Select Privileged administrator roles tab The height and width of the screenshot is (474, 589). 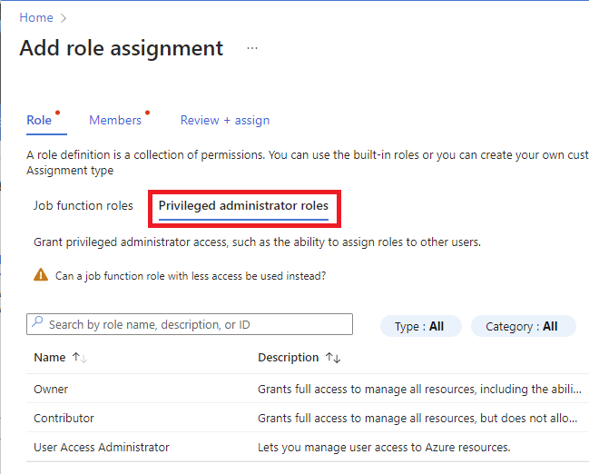point(243,206)
